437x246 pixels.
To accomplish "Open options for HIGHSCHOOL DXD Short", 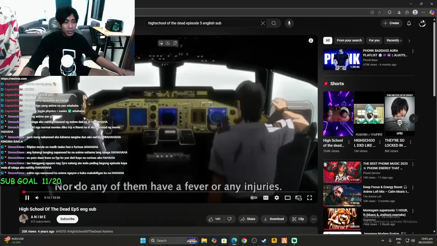I will tap(380, 142).
